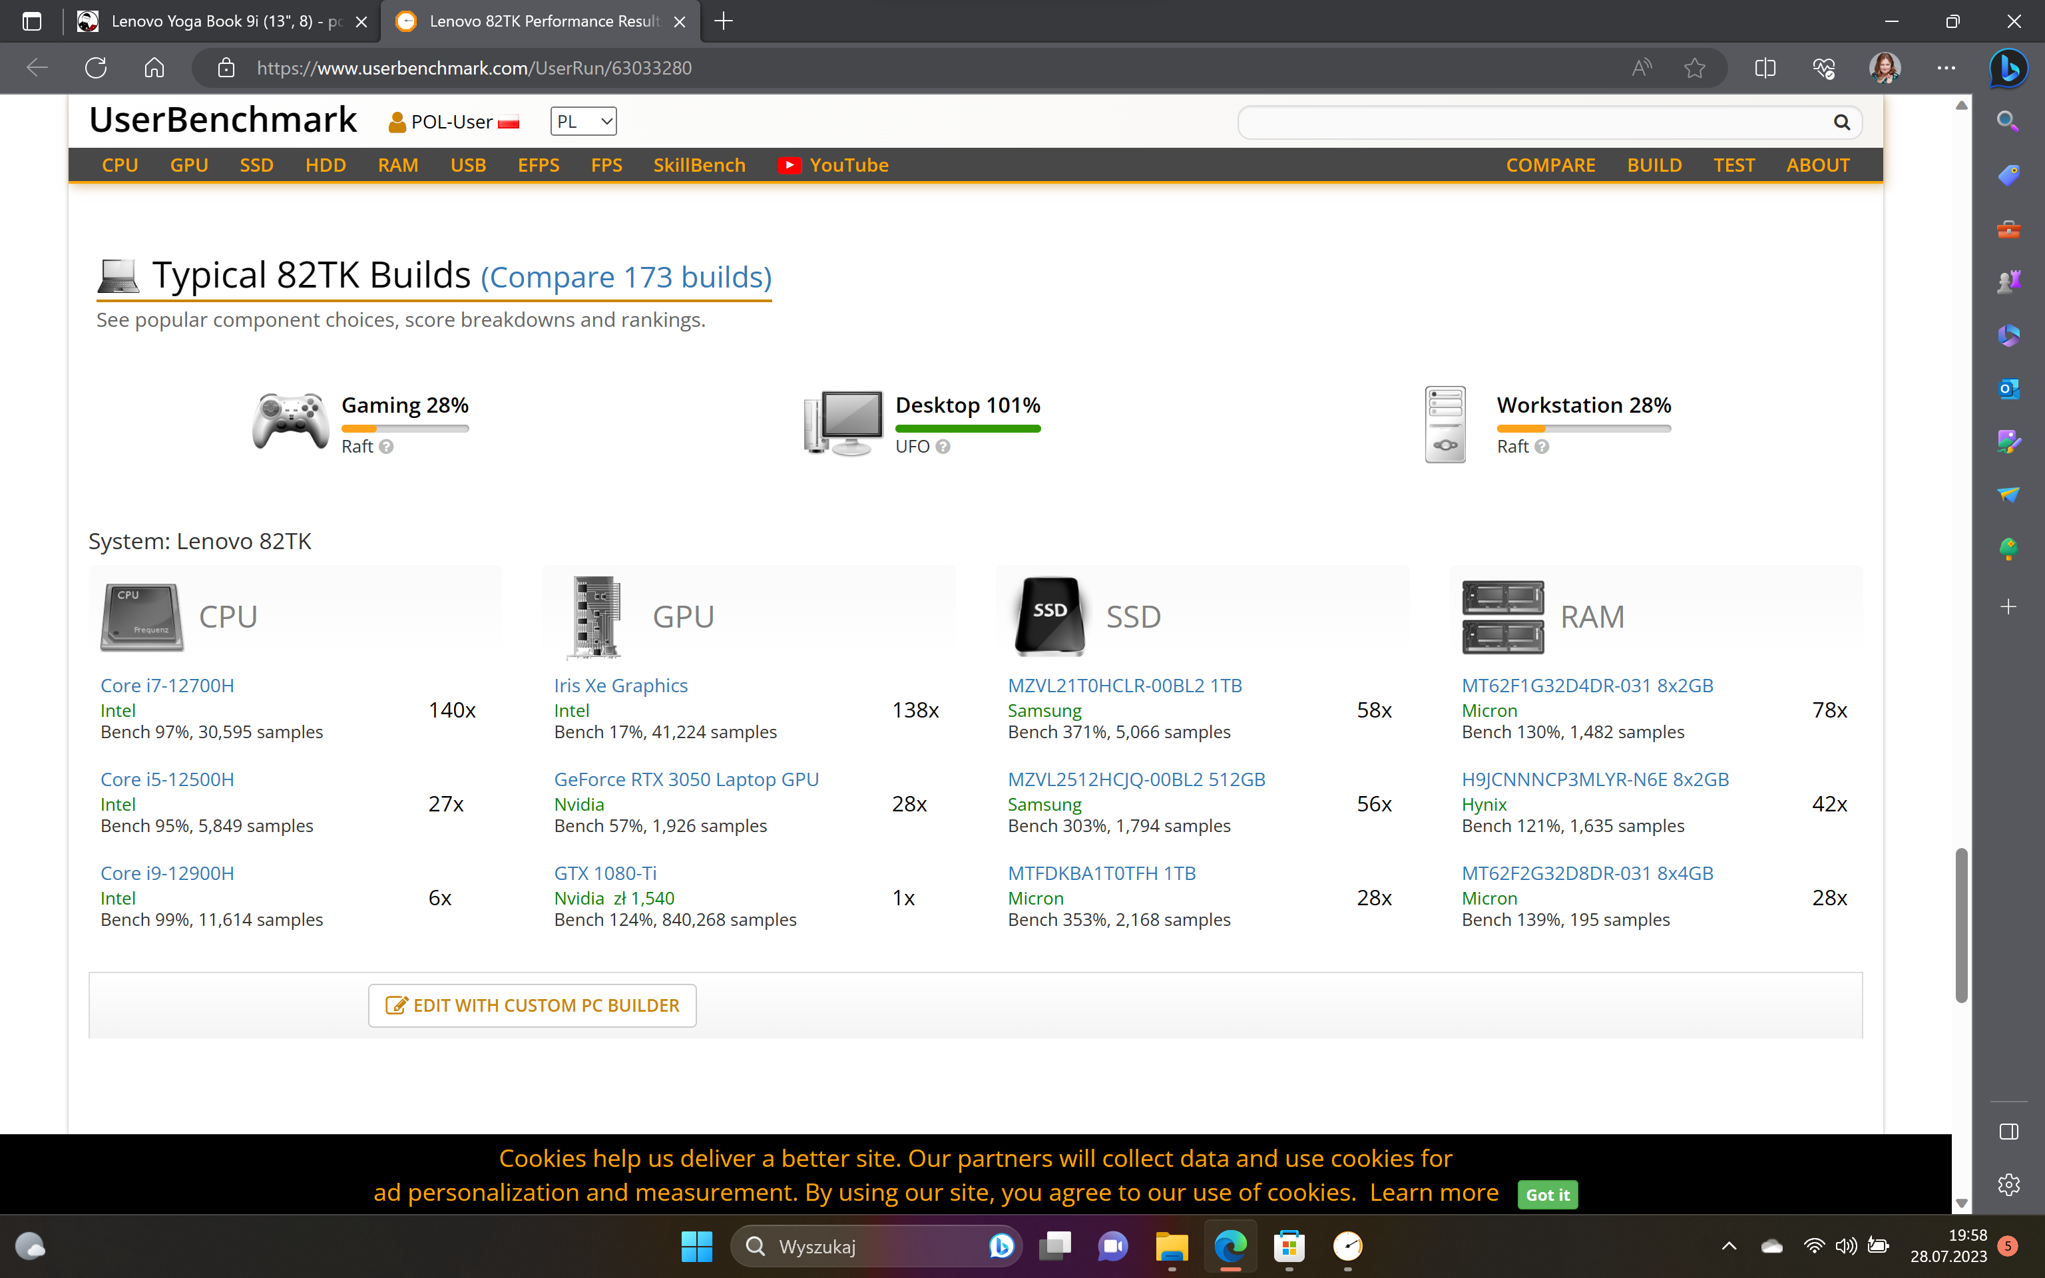
Task: Open the GTX 1080-Ti link
Action: (605, 873)
